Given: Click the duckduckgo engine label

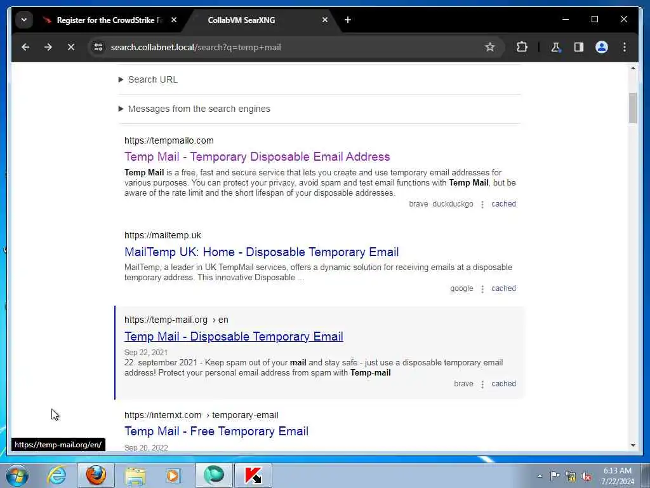Looking at the screenshot, I should click(453, 204).
